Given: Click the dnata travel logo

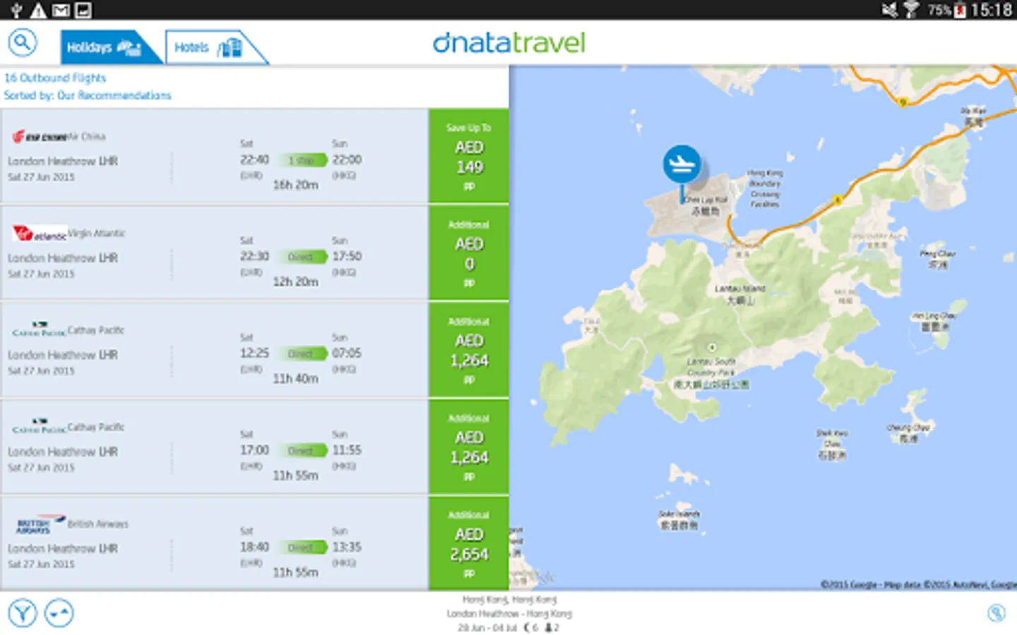Looking at the screenshot, I should point(509,43).
